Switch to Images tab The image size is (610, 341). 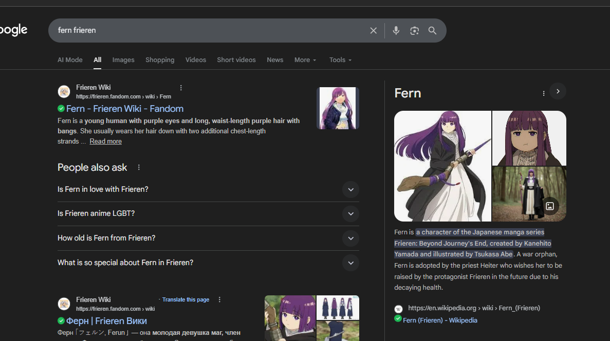pos(123,60)
